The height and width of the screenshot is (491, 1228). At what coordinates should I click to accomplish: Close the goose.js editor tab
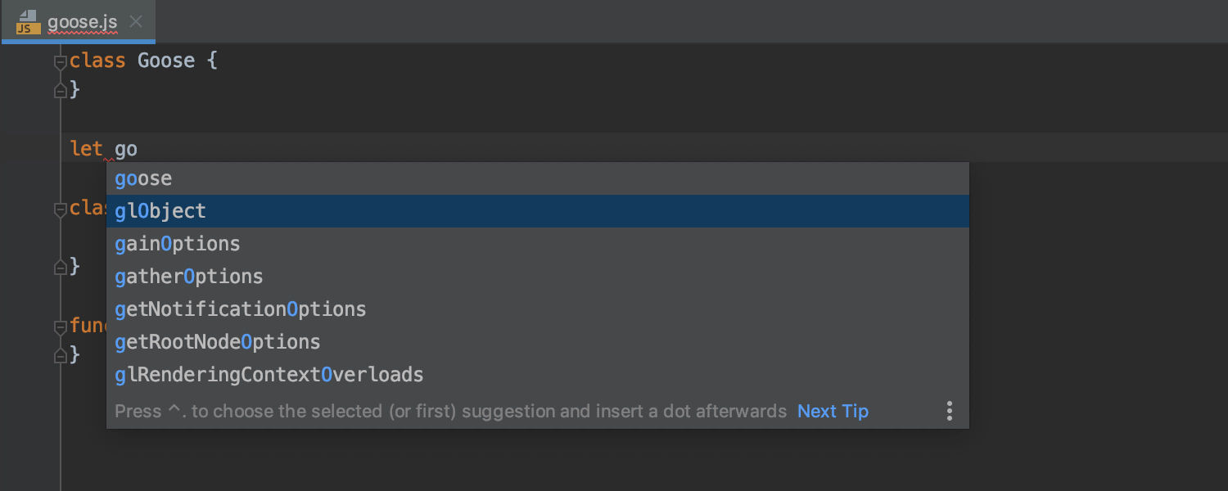136,22
